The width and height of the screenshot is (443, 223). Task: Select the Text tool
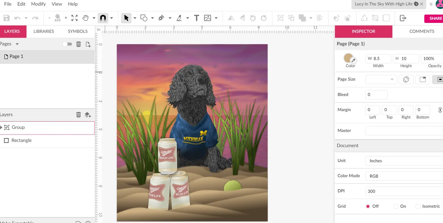click(197, 18)
